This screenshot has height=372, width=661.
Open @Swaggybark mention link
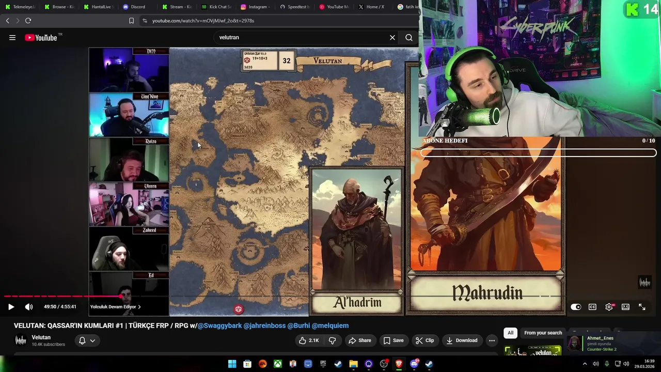[219, 326]
